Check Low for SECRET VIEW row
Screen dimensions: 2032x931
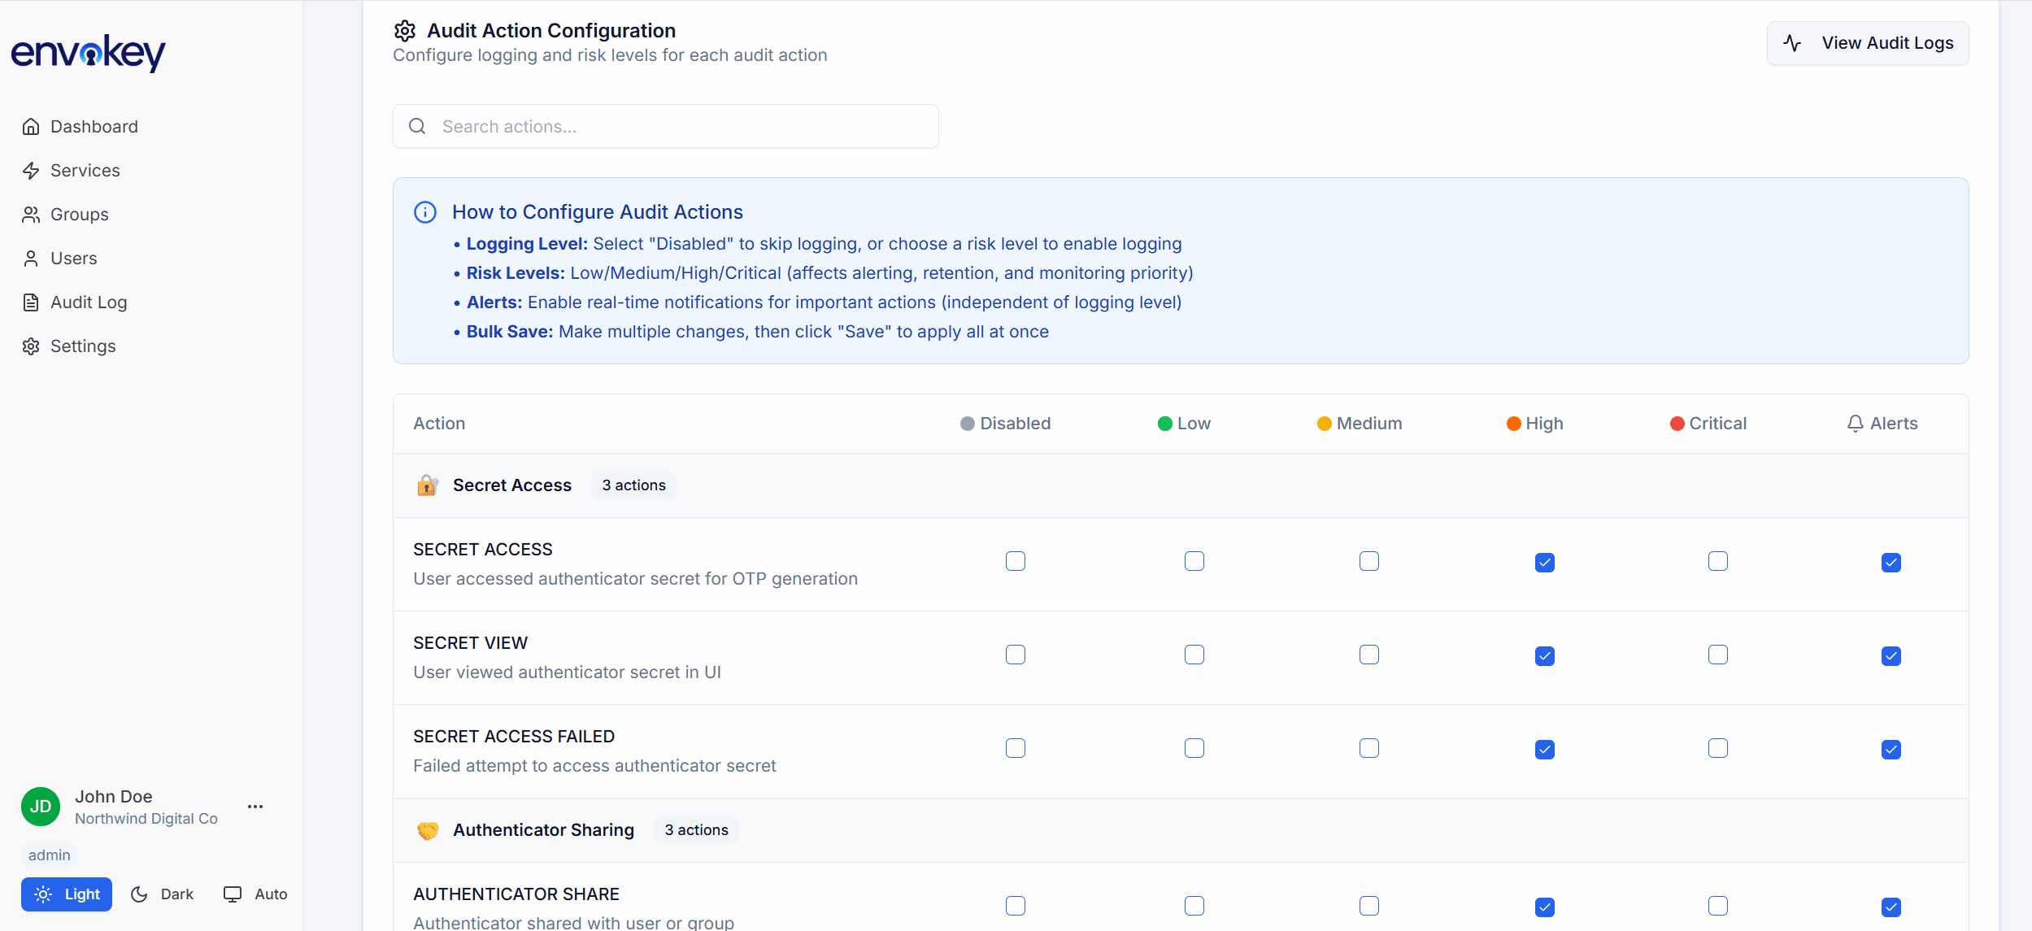(1194, 655)
